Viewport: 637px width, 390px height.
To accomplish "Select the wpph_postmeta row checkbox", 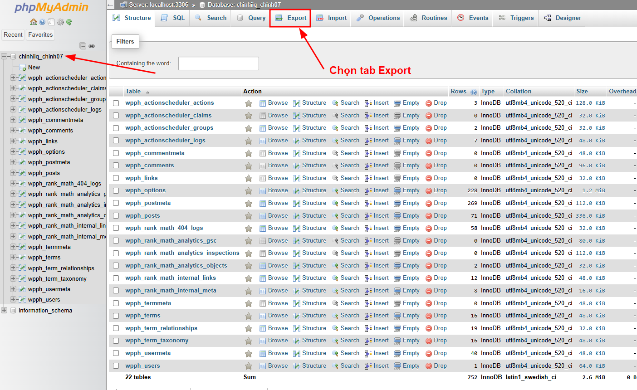I will pyautogui.click(x=116, y=203).
